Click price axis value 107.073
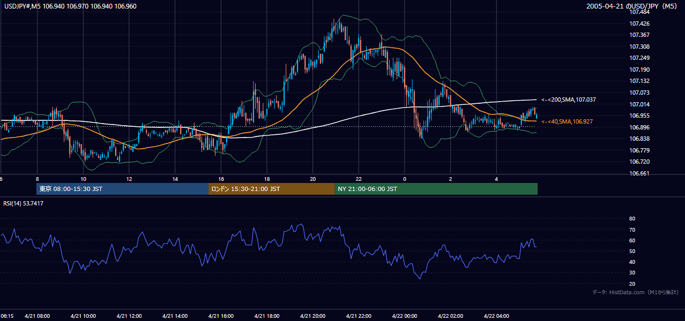 coord(639,93)
